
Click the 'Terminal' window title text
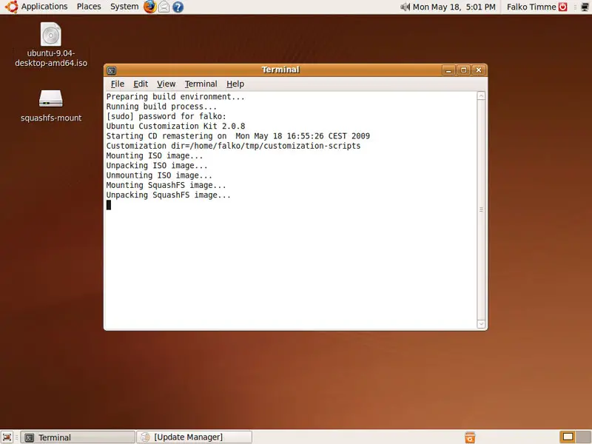point(280,70)
